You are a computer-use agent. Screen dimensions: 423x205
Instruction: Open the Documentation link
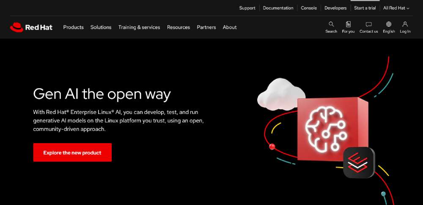click(278, 8)
